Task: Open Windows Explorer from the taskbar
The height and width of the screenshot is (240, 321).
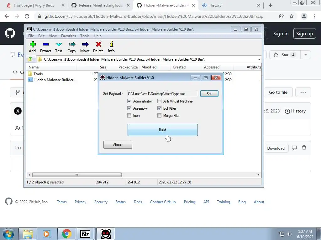Action: click(28, 234)
